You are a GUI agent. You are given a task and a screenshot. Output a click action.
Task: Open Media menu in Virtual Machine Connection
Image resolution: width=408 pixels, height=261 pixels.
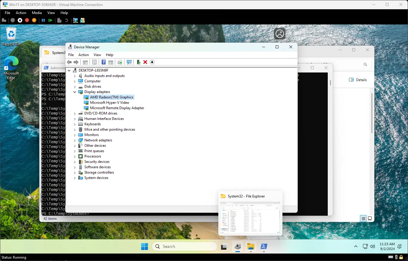pyautogui.click(x=37, y=13)
